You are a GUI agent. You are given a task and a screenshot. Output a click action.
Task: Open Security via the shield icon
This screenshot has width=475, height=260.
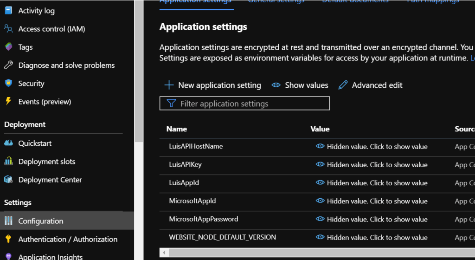point(8,83)
